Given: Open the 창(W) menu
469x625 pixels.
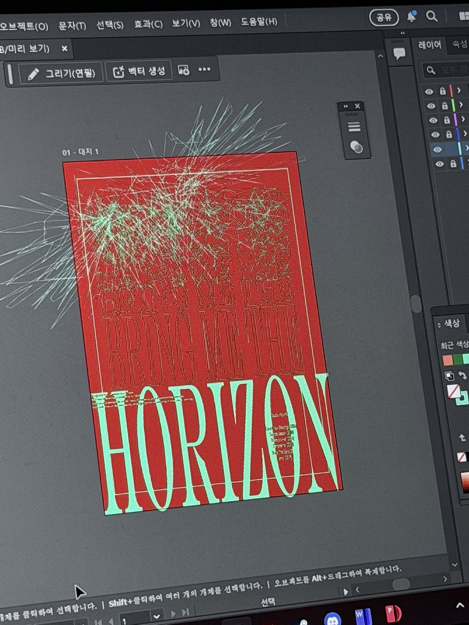Looking at the screenshot, I should pos(220,23).
